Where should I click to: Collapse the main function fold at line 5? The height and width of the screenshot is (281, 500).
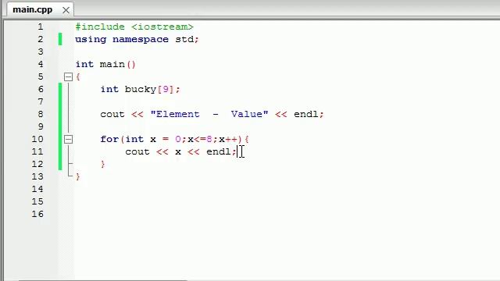(x=68, y=76)
